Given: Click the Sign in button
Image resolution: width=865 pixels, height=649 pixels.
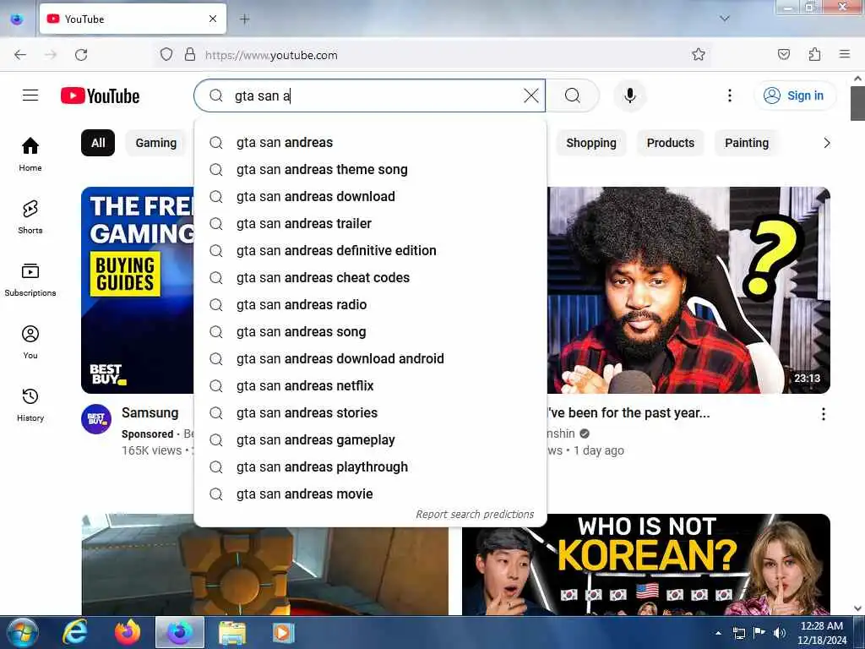Looking at the screenshot, I should 795,95.
